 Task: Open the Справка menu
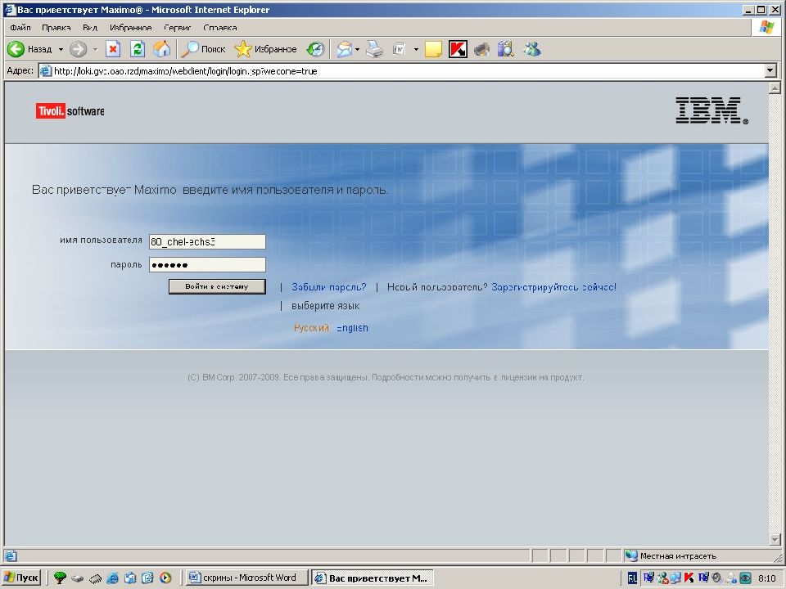pos(220,28)
